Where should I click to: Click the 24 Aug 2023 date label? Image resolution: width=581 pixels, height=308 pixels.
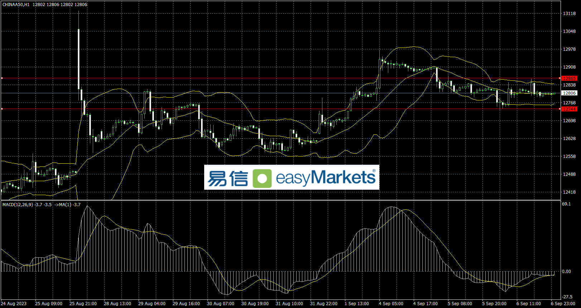(14, 304)
